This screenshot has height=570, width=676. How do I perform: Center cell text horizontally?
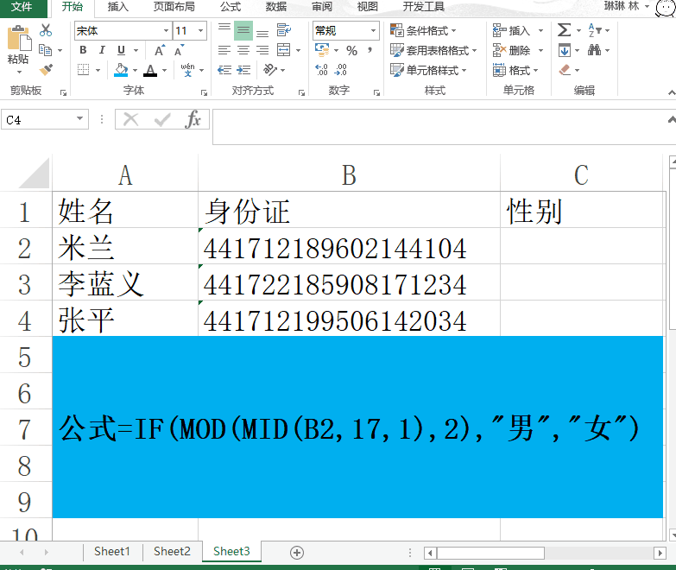pyautogui.click(x=243, y=50)
